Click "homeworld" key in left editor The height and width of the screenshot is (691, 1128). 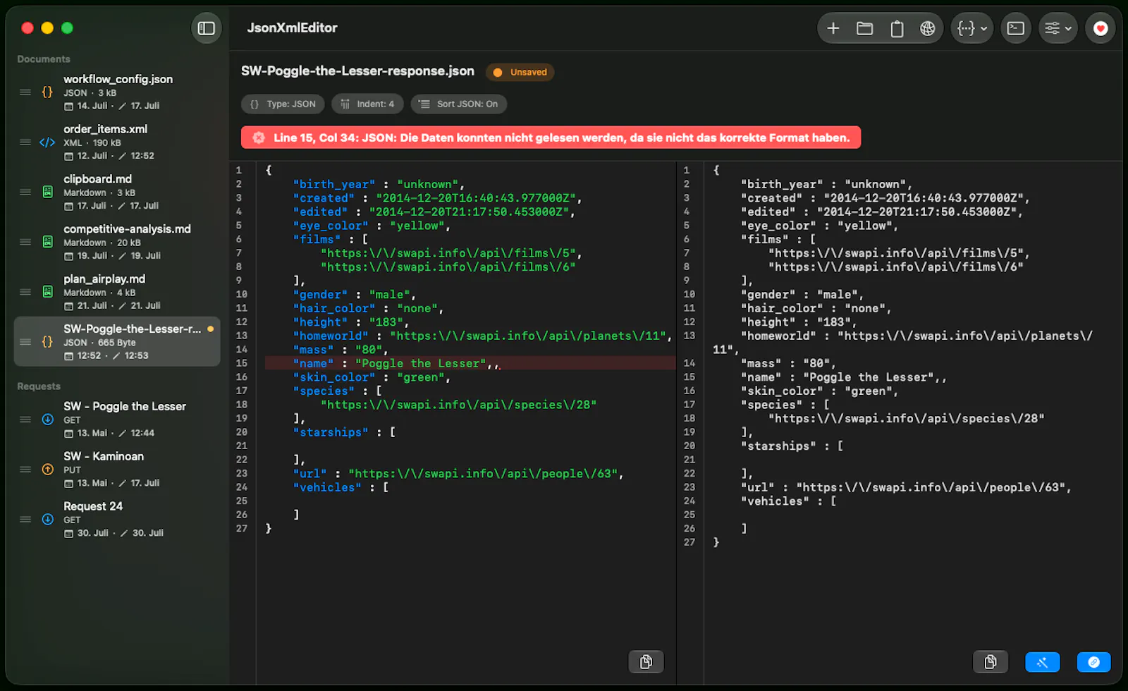tap(331, 336)
